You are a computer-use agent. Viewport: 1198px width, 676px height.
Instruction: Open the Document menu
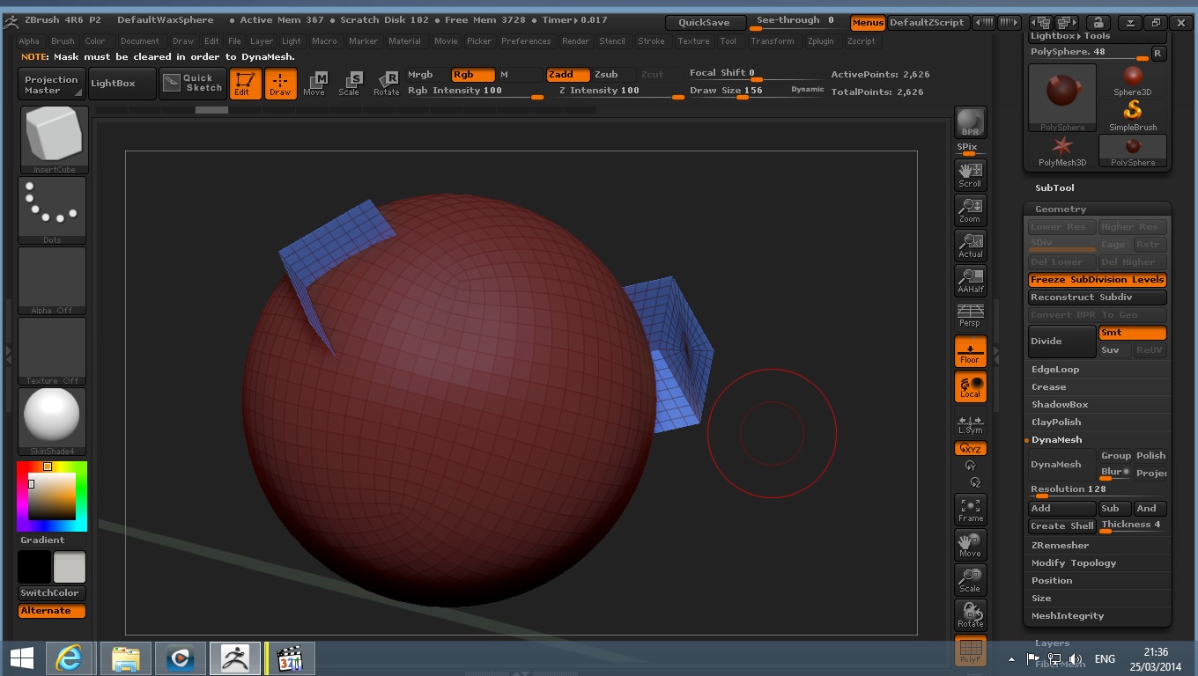pos(140,40)
